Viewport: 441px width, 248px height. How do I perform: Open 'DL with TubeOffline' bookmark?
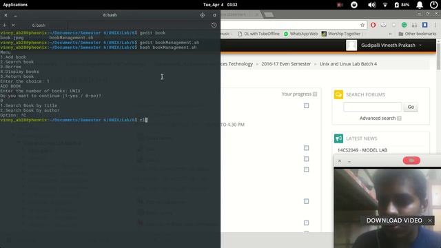259,34
